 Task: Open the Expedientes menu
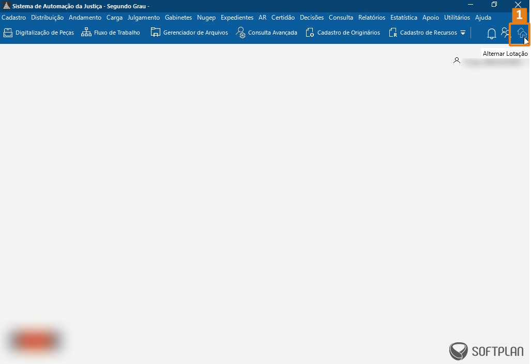[x=237, y=18]
